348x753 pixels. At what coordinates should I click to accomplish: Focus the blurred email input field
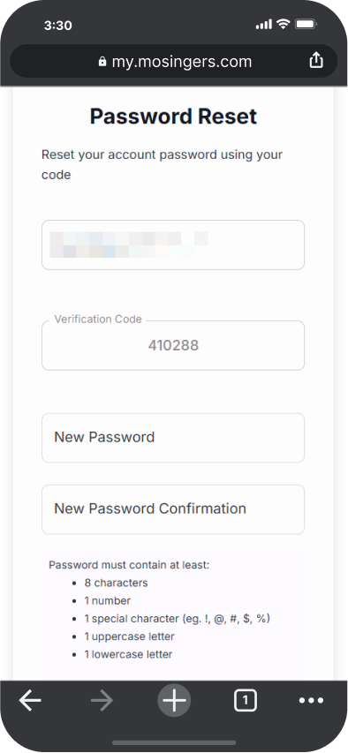pyautogui.click(x=173, y=245)
